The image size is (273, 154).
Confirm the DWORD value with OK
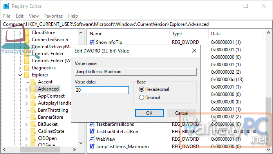tap(149, 113)
